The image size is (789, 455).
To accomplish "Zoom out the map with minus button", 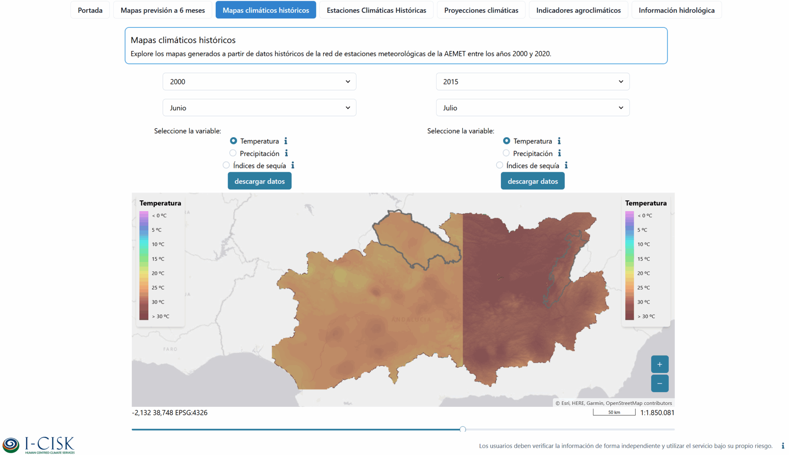I will click(660, 383).
